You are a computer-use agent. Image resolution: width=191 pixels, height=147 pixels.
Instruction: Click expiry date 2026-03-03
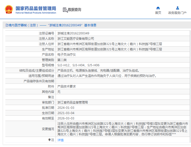66,118
